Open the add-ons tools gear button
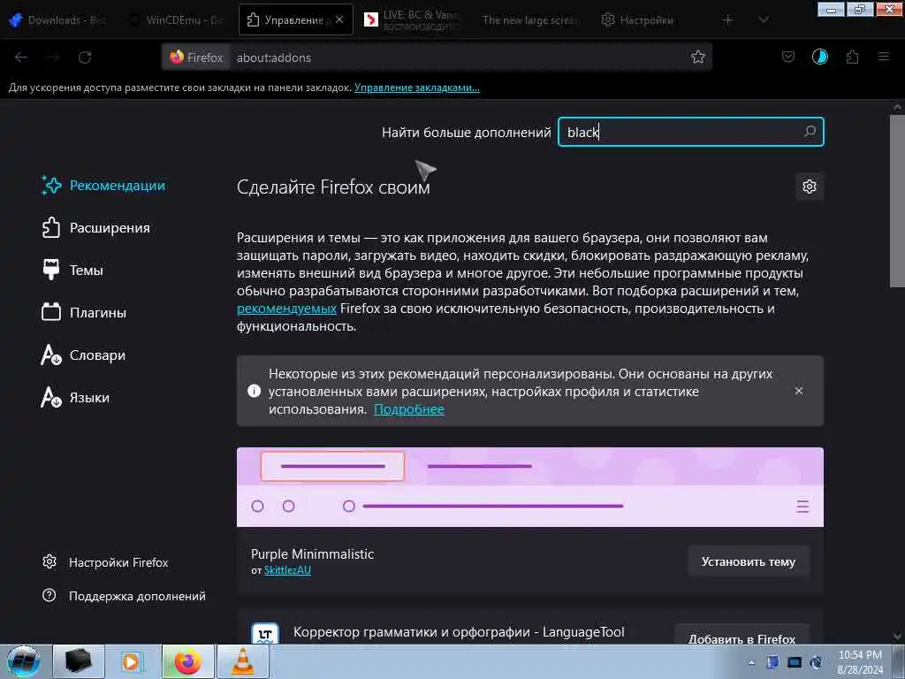The height and width of the screenshot is (679, 905). tap(810, 187)
